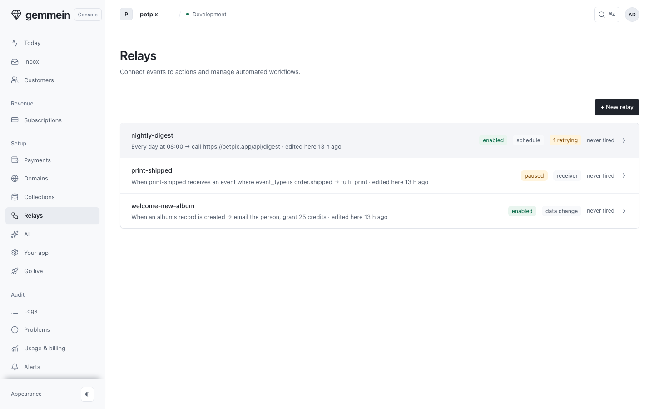Screen dimensions: 654x409
Task: Click the P project badge for petpix
Action: (126, 14)
